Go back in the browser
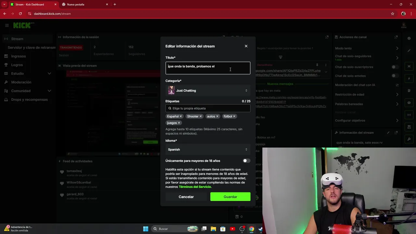416x234 pixels. pyautogui.click(x=5, y=14)
